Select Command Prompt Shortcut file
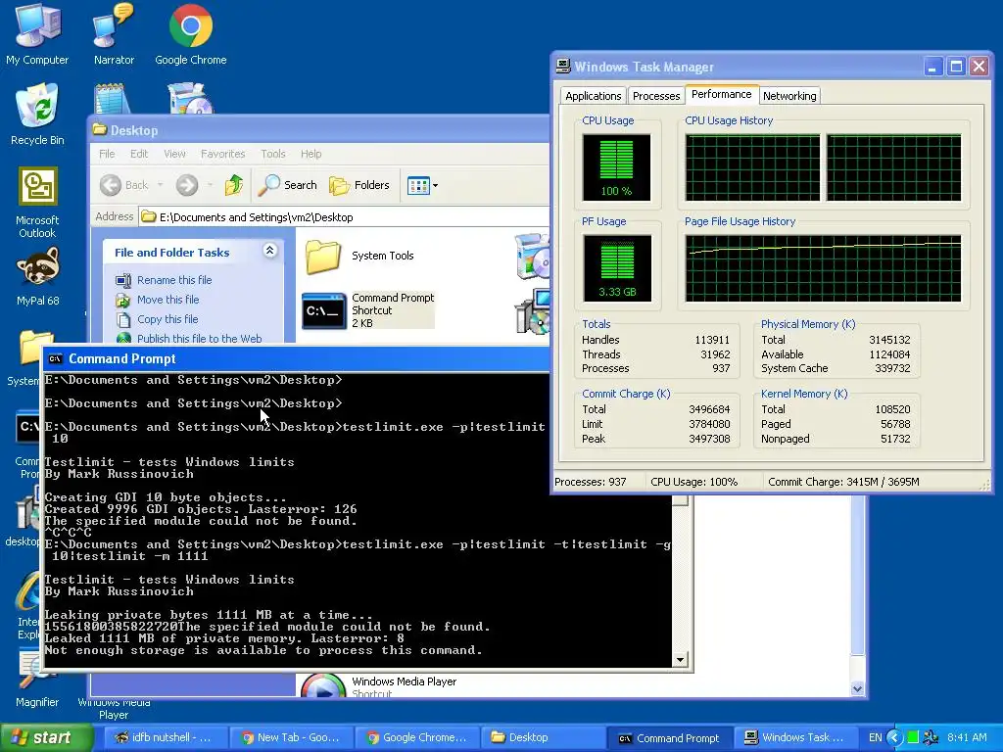This screenshot has height=752, width=1003. click(x=368, y=310)
